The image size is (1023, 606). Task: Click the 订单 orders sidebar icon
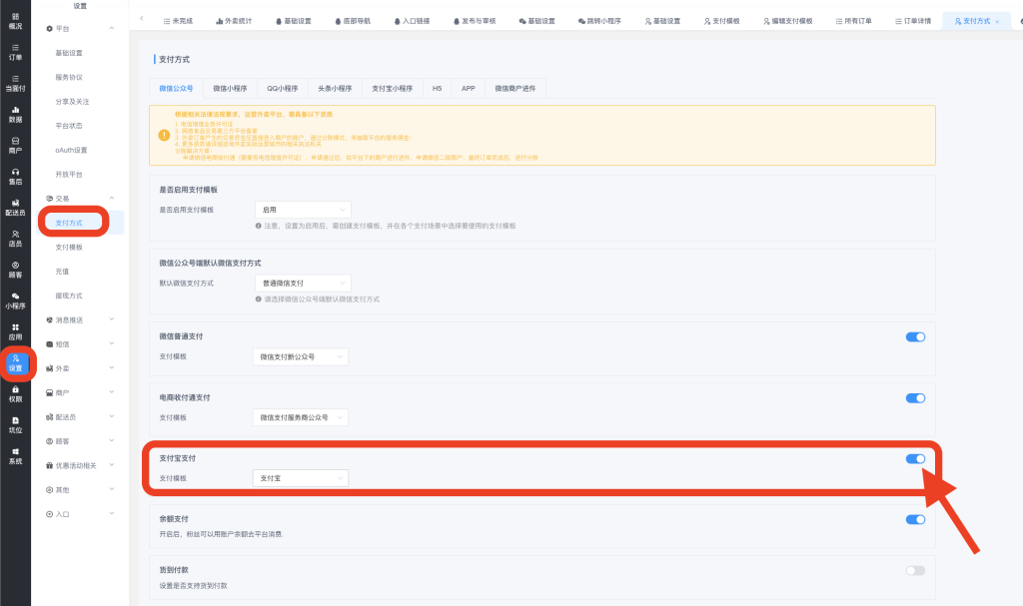(x=15, y=52)
